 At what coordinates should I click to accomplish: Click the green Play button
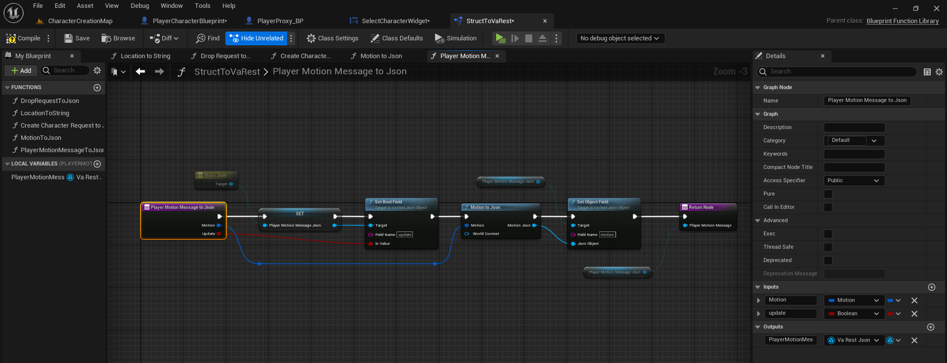click(500, 38)
